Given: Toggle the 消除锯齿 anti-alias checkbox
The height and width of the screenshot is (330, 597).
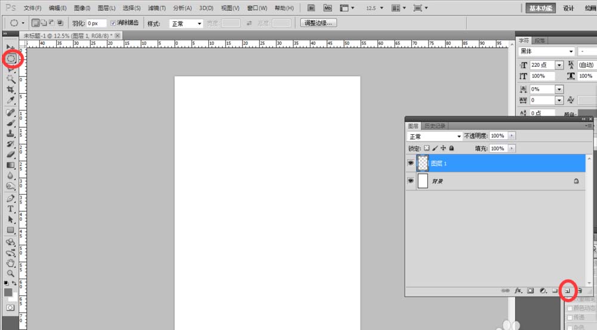Looking at the screenshot, I should coord(113,23).
